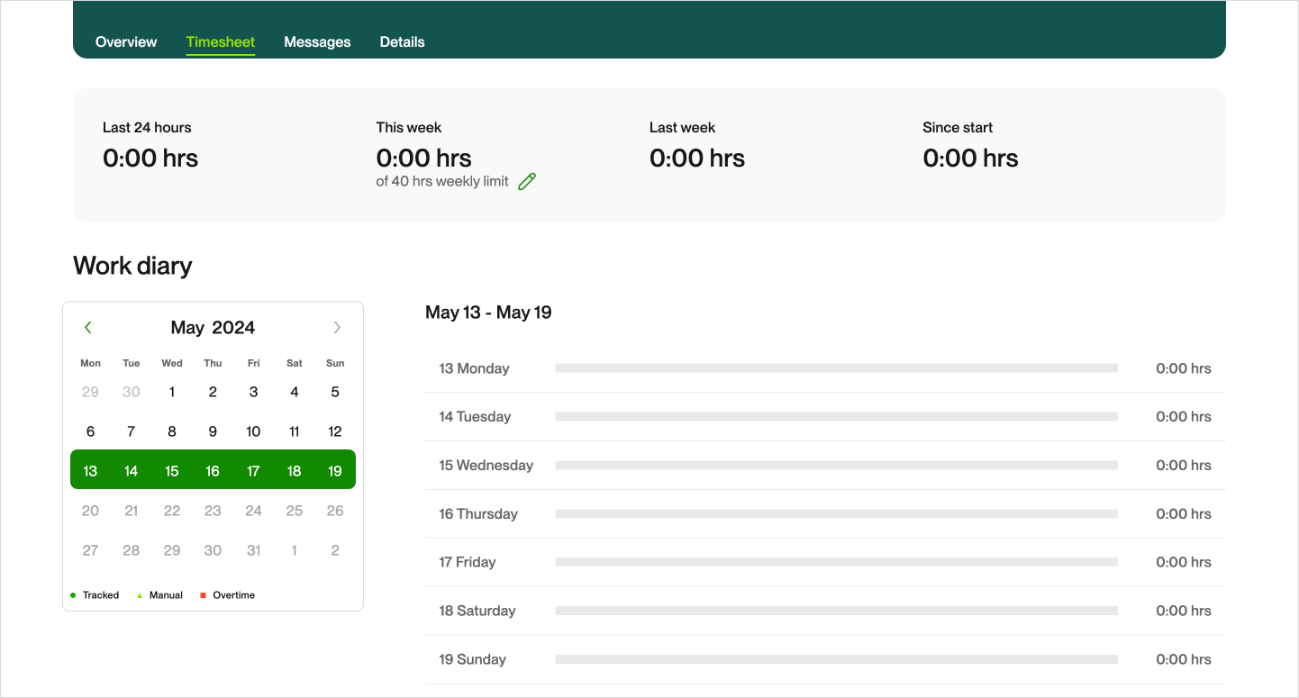Select highlighted day 13 in calendar
The height and width of the screenshot is (698, 1299).
(x=90, y=471)
